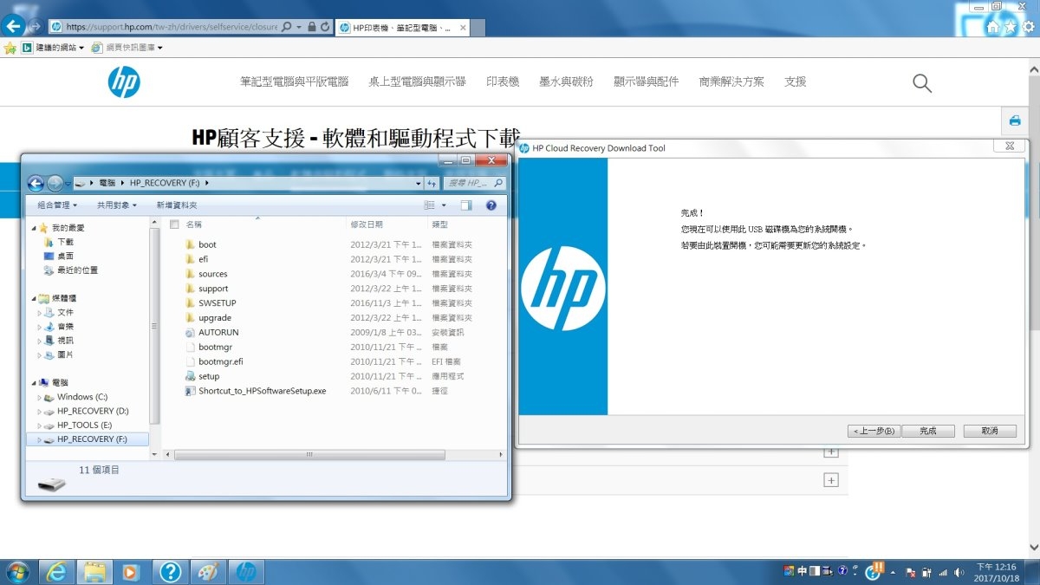Open the 建議的網站 favorites dropdown

54,48
